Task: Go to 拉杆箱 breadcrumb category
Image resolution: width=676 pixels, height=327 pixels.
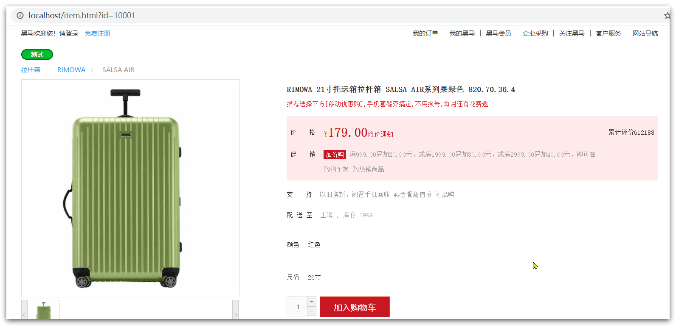Action: click(31, 70)
